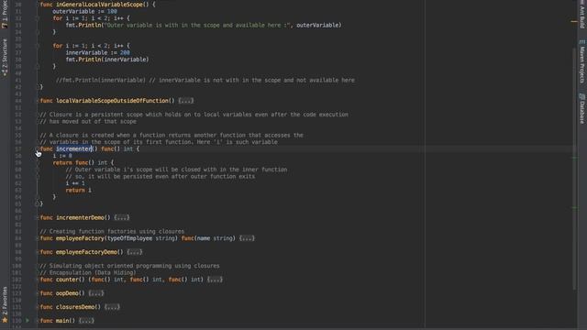Click the Structure icon in left stripe

coord(5,73)
